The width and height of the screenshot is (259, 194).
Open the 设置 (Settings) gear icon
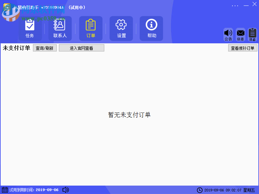coord(121,28)
